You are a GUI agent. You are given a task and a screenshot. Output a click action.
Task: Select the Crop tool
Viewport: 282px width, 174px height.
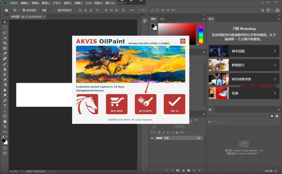pyautogui.click(x=5, y=43)
